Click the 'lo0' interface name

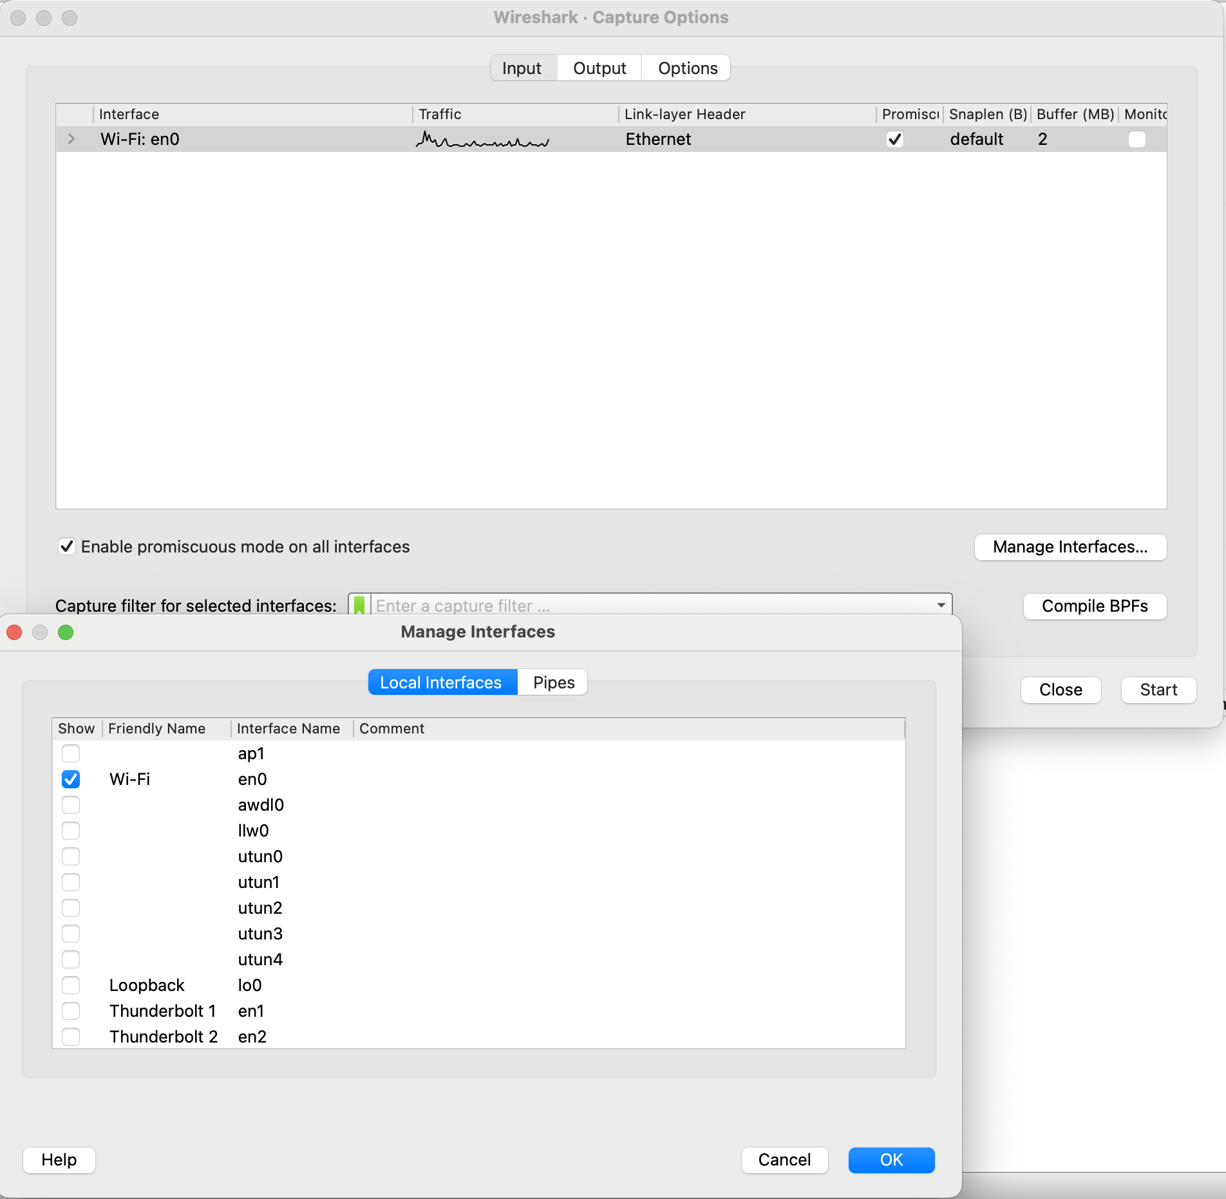click(x=250, y=986)
